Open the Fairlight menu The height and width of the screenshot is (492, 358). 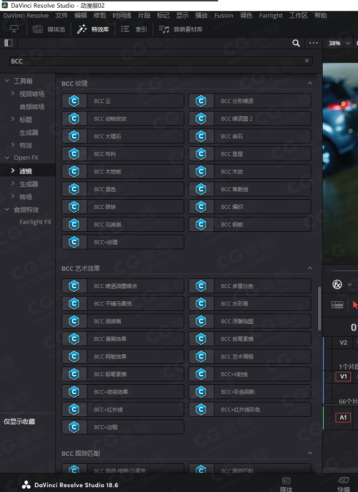(271, 15)
